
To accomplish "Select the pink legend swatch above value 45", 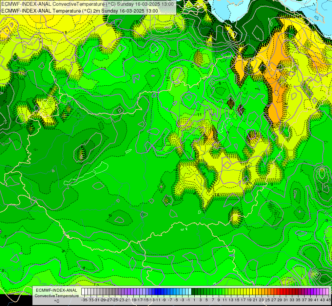I will pos(327,292).
